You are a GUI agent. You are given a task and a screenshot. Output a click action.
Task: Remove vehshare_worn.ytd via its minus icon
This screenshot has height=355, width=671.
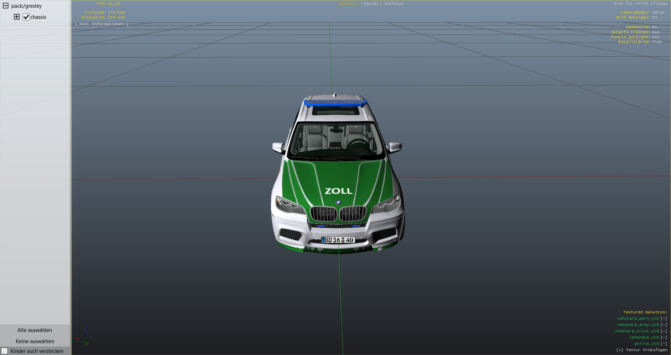pyautogui.click(x=664, y=318)
